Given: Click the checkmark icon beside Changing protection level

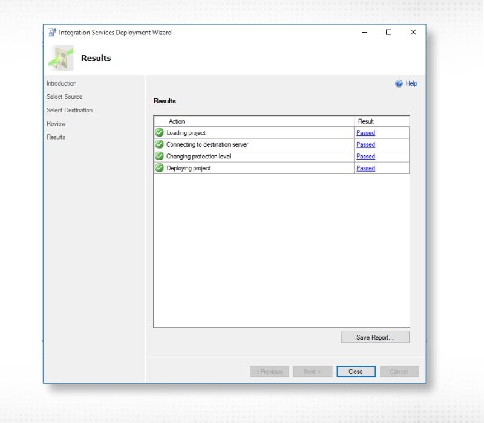Looking at the screenshot, I should [159, 157].
